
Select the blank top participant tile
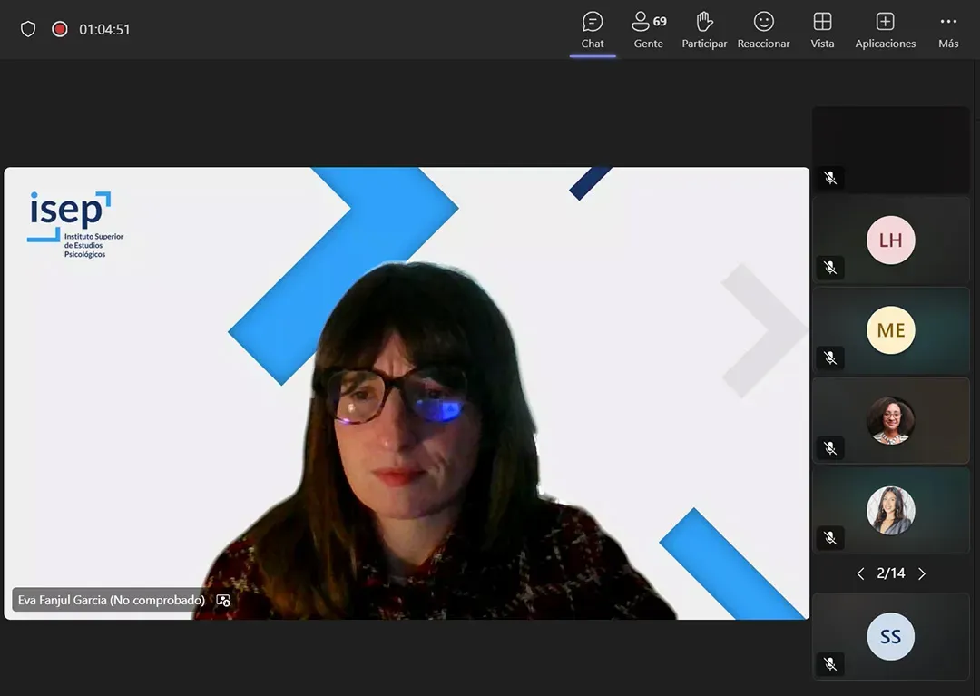891,150
